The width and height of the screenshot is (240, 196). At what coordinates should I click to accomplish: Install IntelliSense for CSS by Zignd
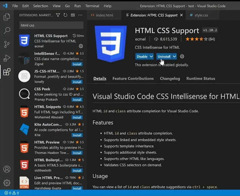77,64
